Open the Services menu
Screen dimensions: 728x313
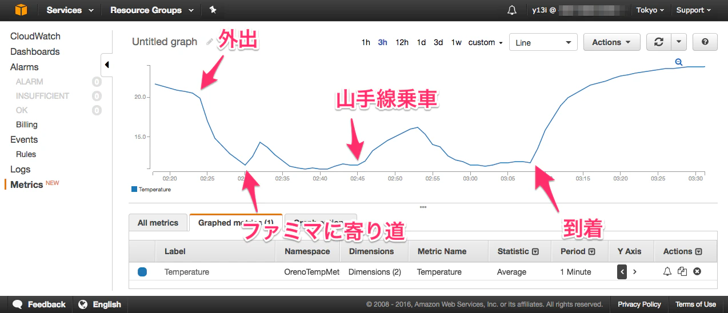point(70,10)
